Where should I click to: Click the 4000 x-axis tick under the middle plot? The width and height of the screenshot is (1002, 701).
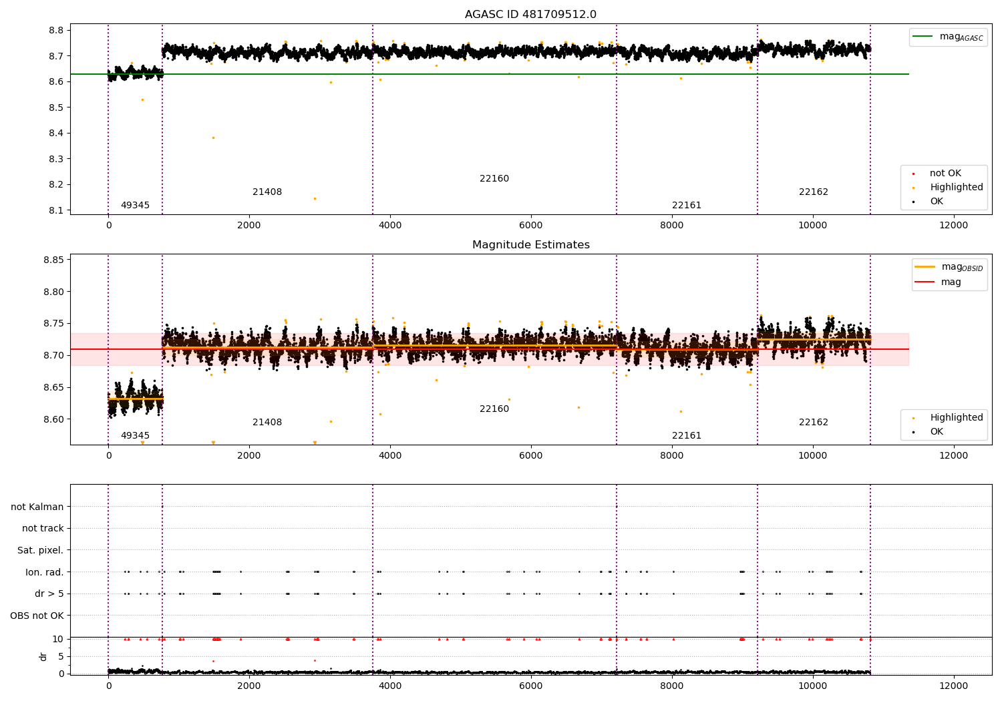(390, 455)
